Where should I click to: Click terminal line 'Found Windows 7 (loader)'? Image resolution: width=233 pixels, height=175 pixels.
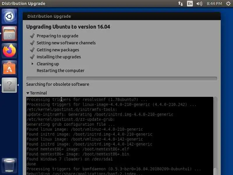[70, 159]
